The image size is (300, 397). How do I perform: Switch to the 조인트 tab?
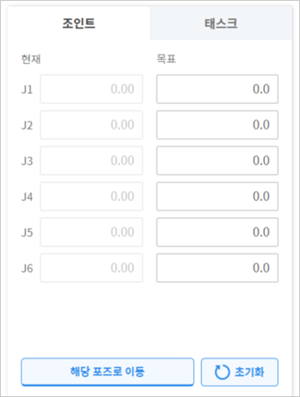point(79,23)
